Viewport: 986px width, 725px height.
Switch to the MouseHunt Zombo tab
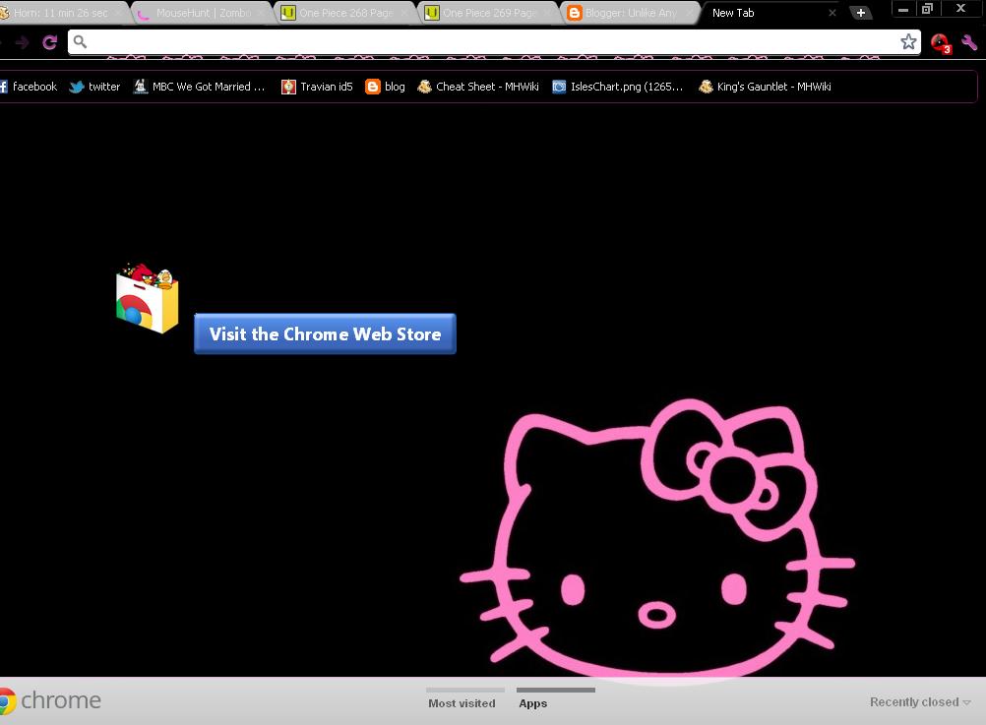pos(203,13)
